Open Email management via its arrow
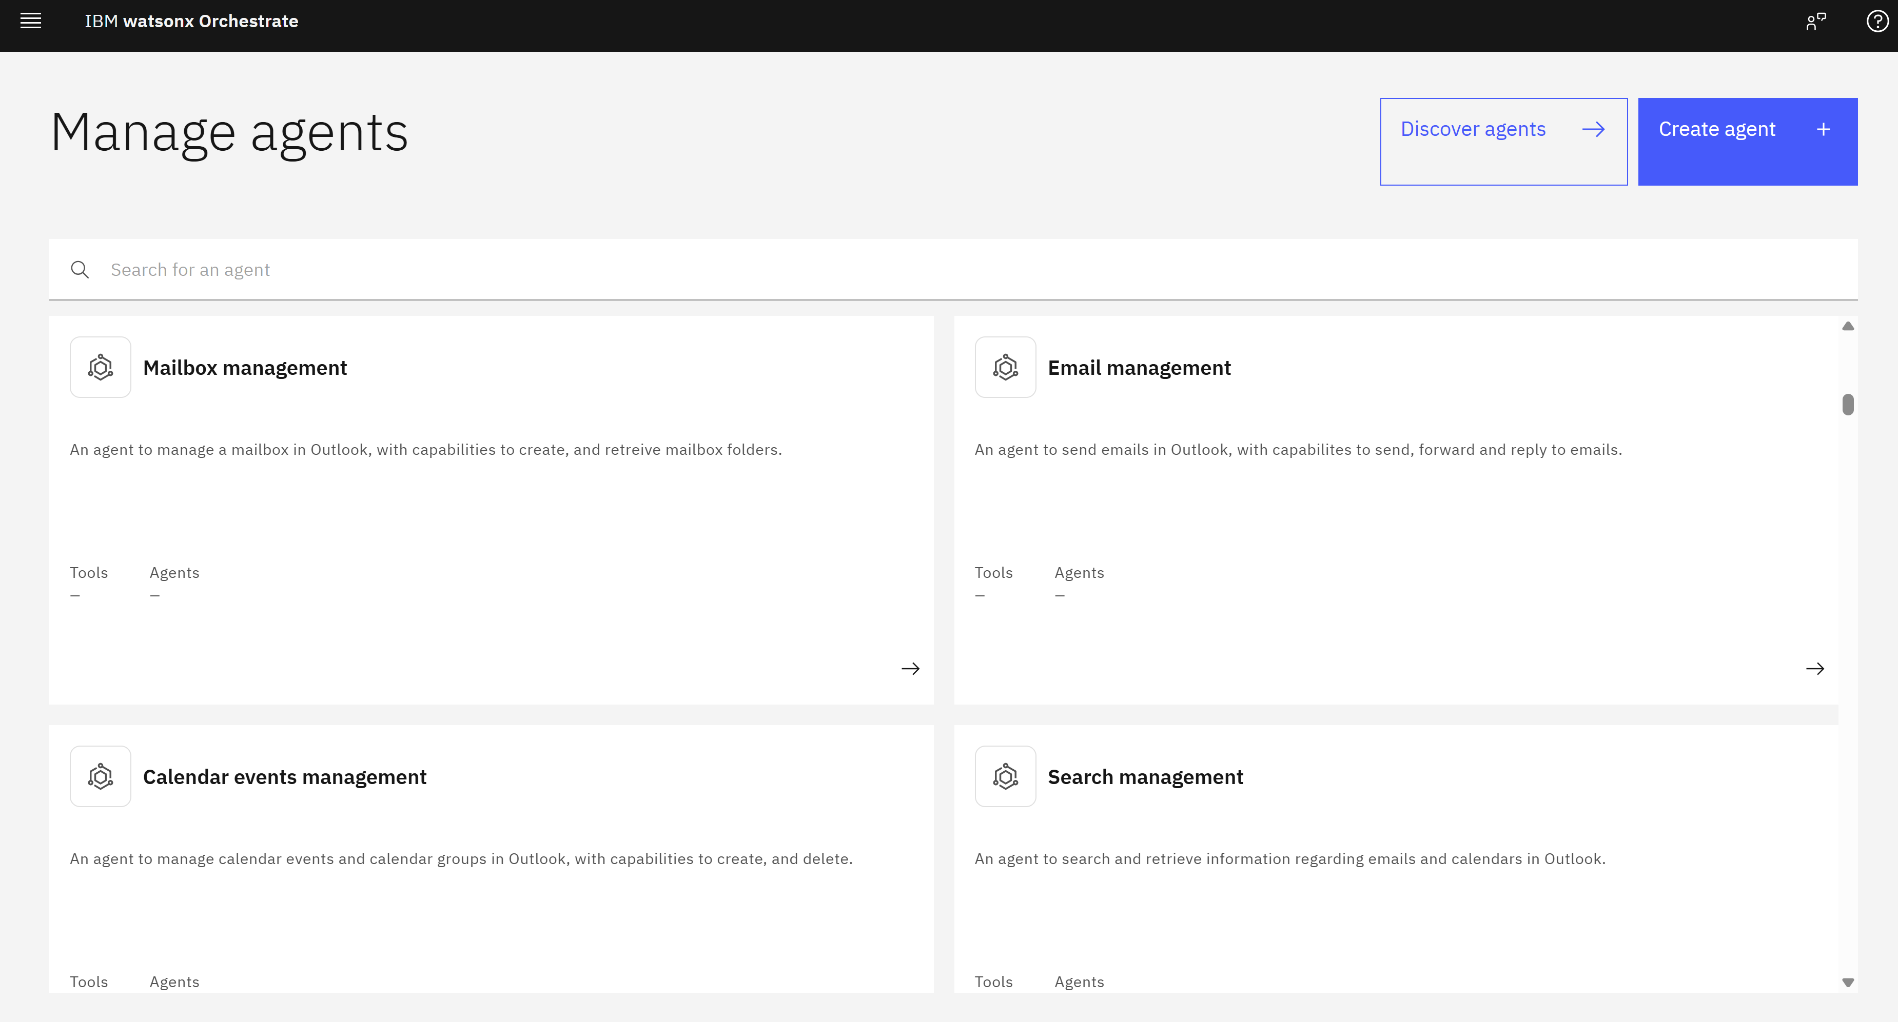Screen dimensions: 1898x1022 coord(1815,669)
